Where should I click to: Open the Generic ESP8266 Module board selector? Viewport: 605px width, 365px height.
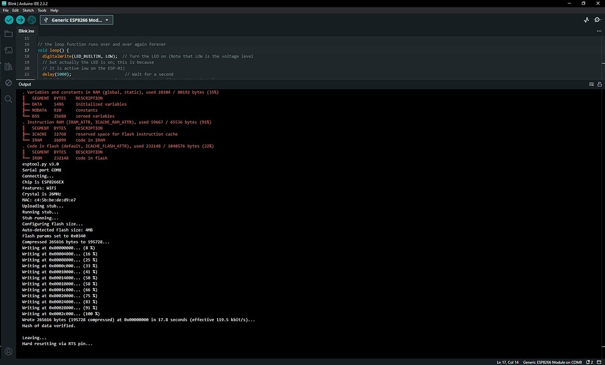click(x=77, y=19)
